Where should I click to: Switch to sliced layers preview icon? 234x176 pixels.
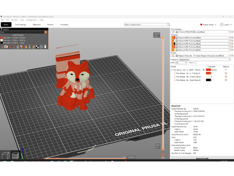click(x=15, y=155)
